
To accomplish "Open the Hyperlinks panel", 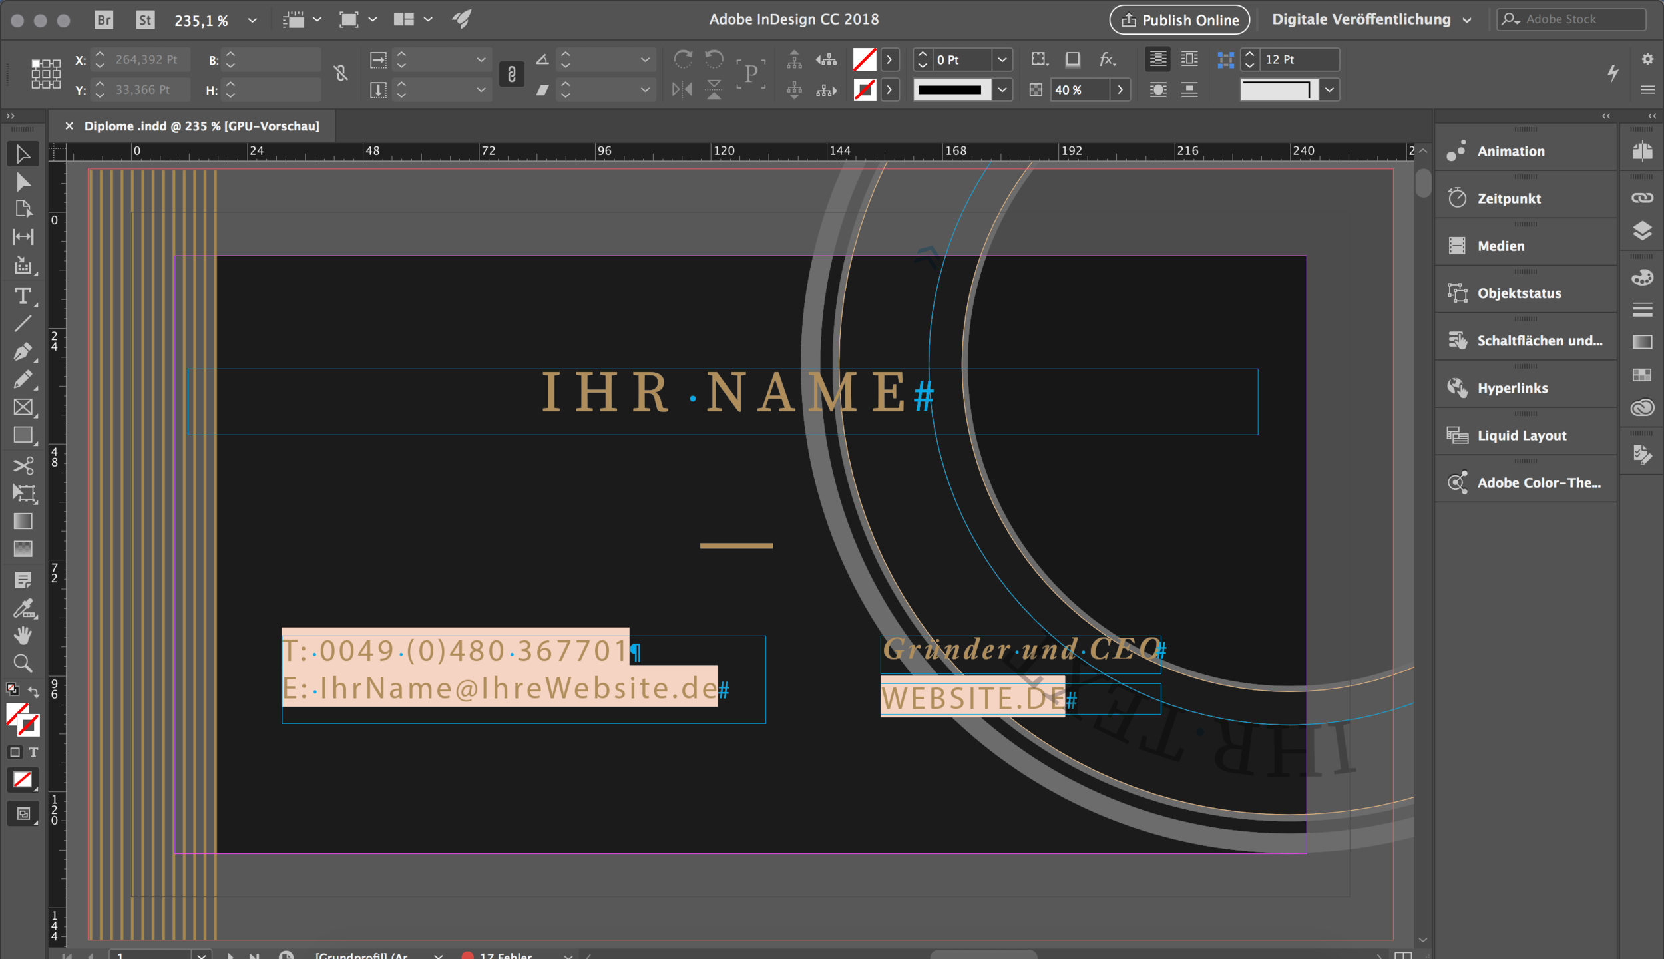I will click(1512, 388).
